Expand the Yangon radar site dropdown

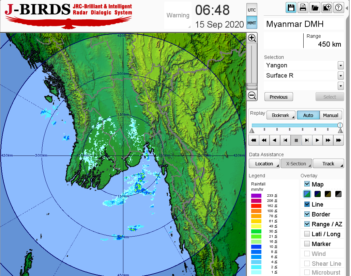(340, 65)
